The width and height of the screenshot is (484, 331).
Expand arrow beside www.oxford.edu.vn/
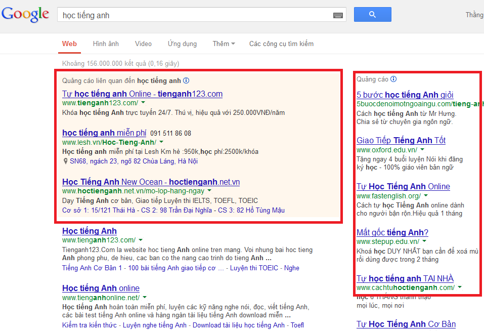pos(422,150)
